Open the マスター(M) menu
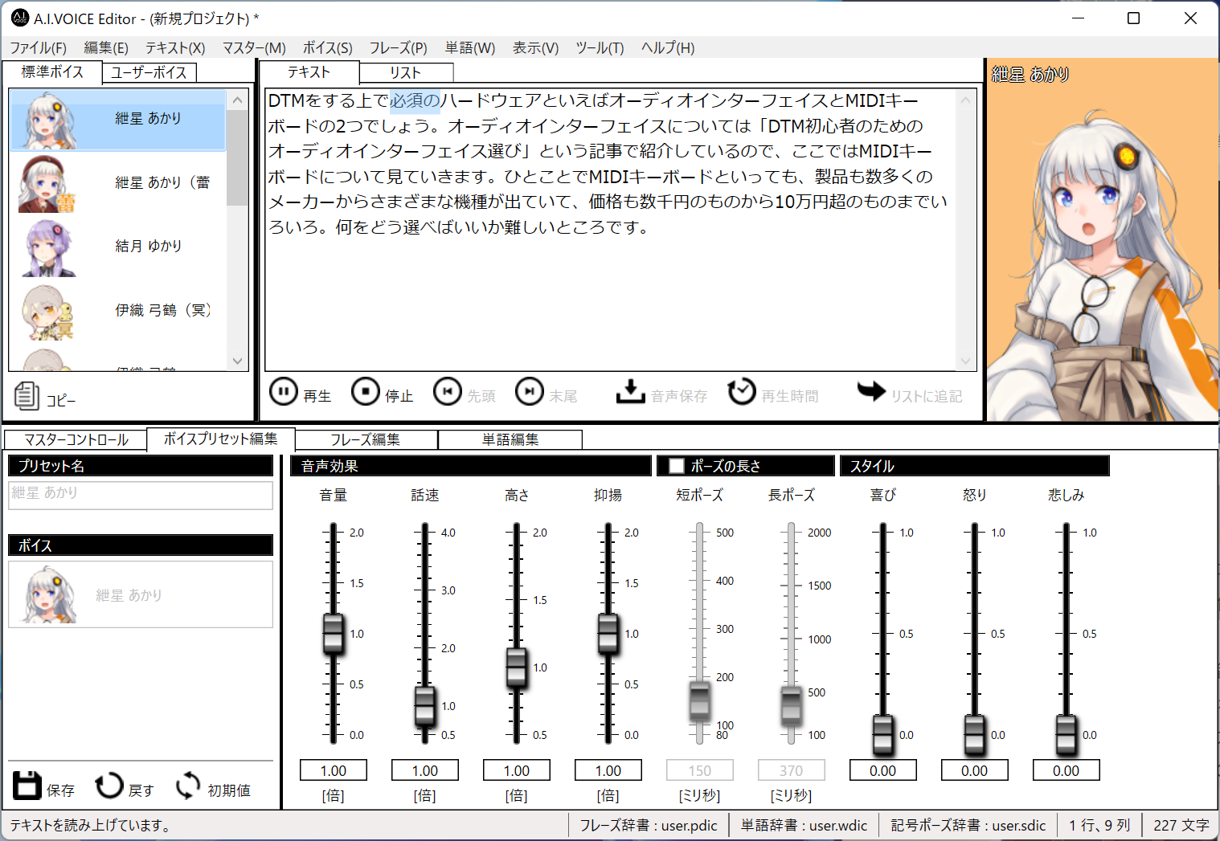The width and height of the screenshot is (1220, 841). (254, 48)
